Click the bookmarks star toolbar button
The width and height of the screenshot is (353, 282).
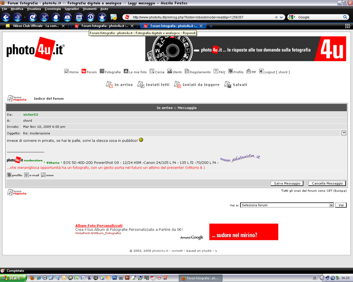click(x=102, y=17)
